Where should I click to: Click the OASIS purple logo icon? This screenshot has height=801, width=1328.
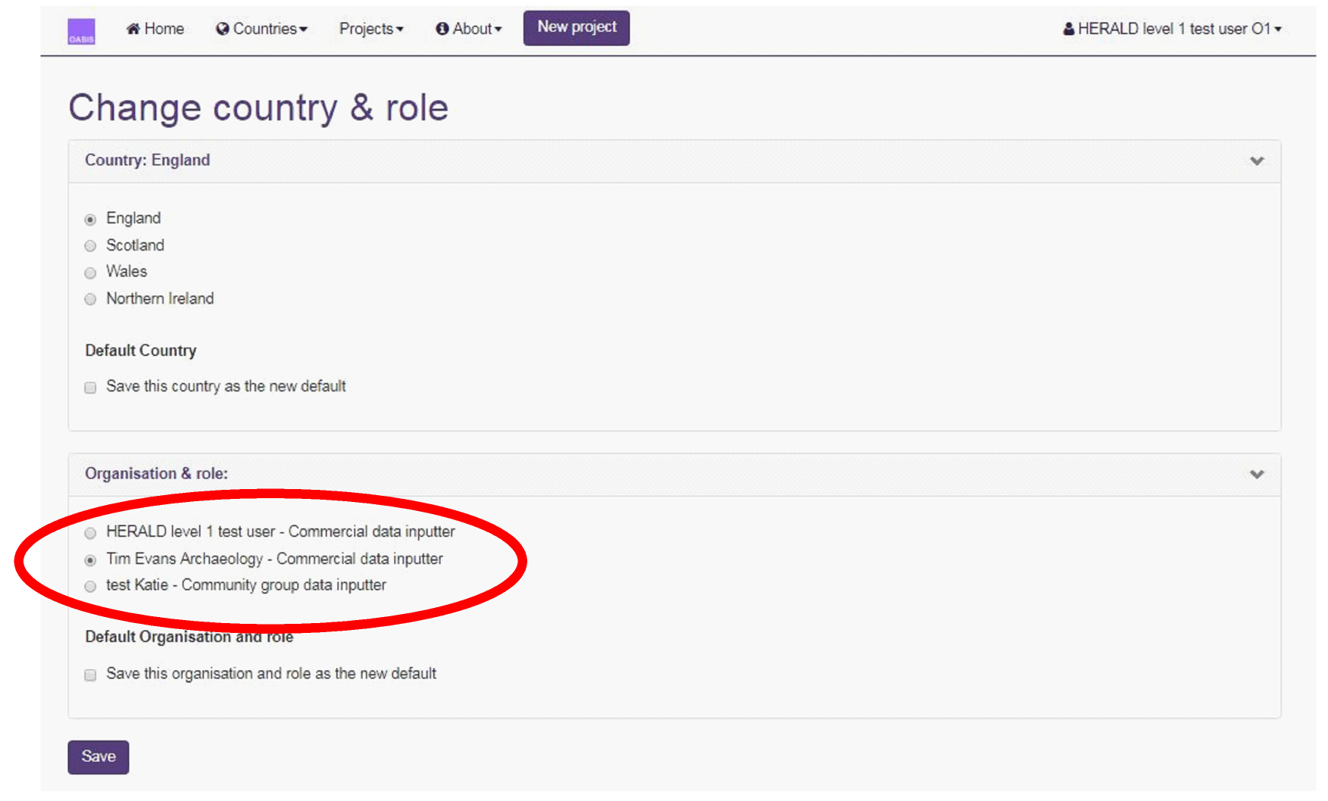tap(81, 31)
